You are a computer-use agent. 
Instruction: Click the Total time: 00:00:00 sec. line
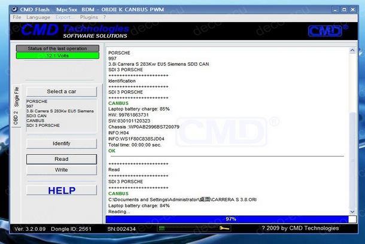pyautogui.click(x=135, y=145)
